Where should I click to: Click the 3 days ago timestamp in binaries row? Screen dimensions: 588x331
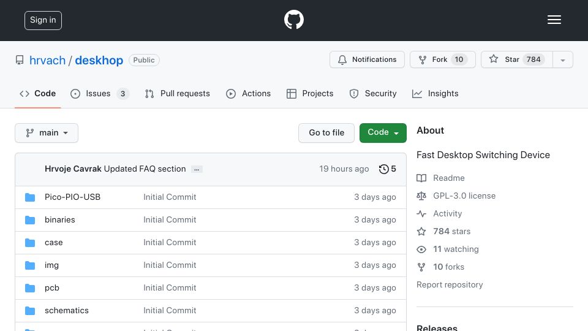(x=375, y=220)
